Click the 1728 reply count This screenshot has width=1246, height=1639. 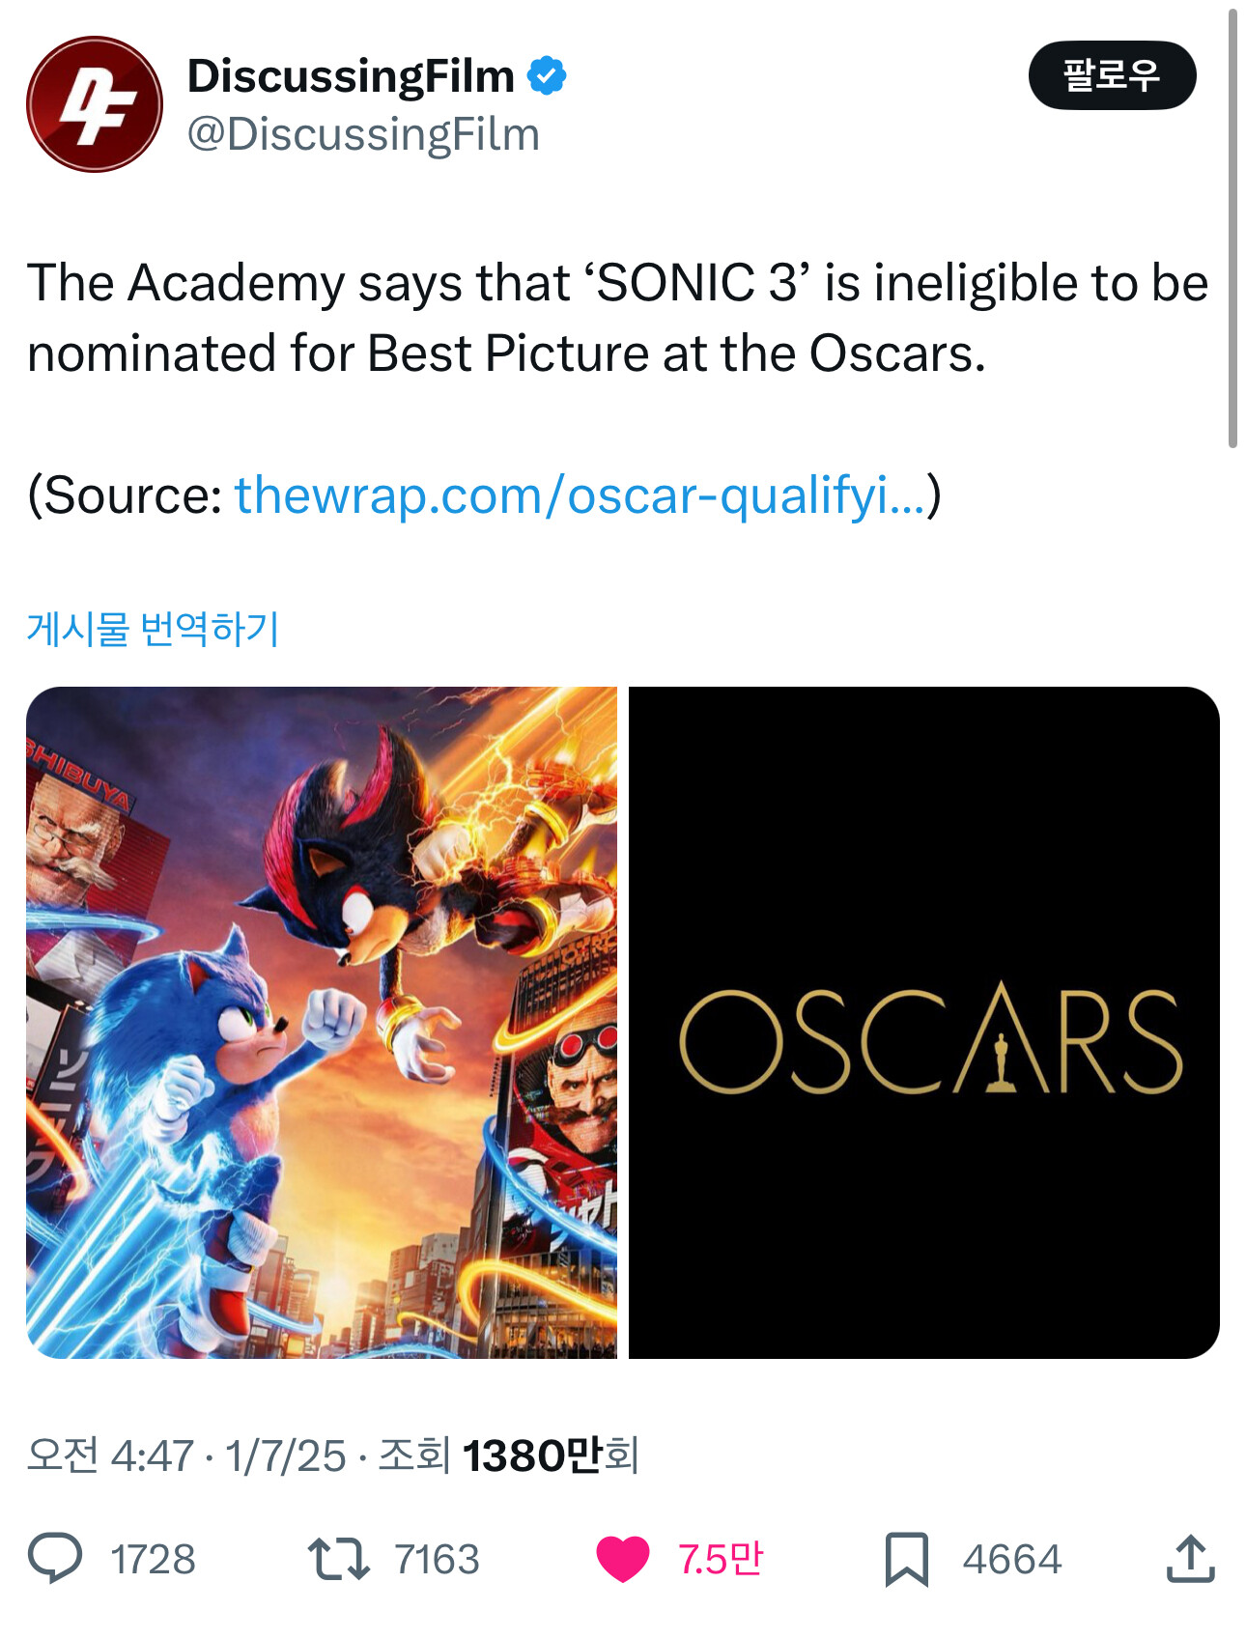[x=153, y=1559]
